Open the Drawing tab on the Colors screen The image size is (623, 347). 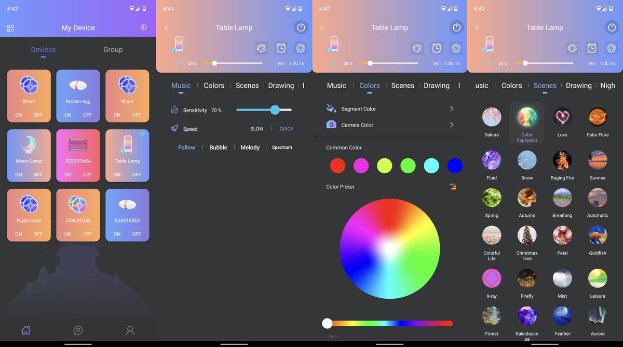(437, 86)
